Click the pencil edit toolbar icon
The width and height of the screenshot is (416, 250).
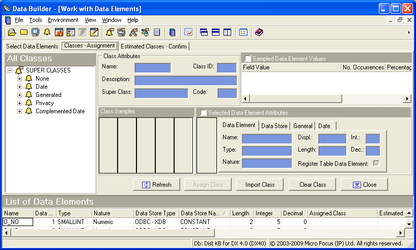(94, 32)
